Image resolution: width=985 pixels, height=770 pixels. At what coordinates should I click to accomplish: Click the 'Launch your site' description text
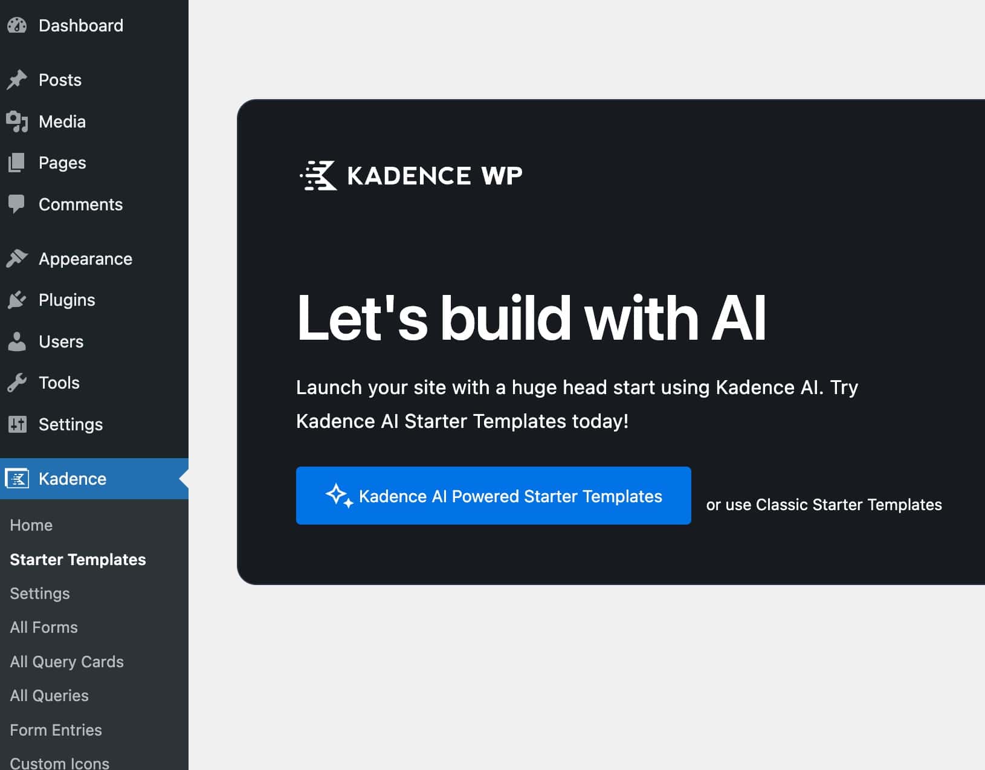(x=577, y=404)
